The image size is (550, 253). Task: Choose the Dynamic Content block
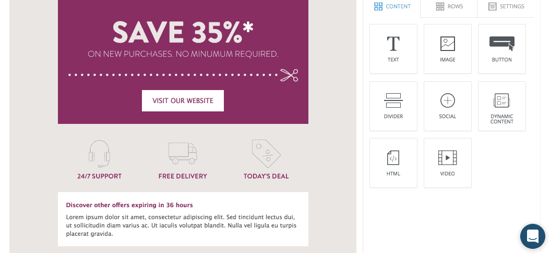point(501,106)
